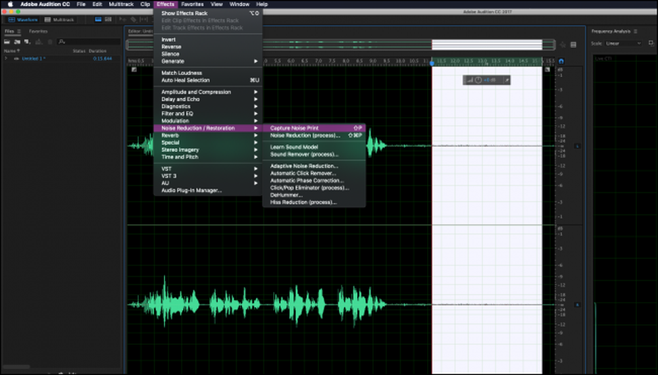658x375 pixels.
Task: Expand Delay and Echo submenu
Action: [208, 99]
